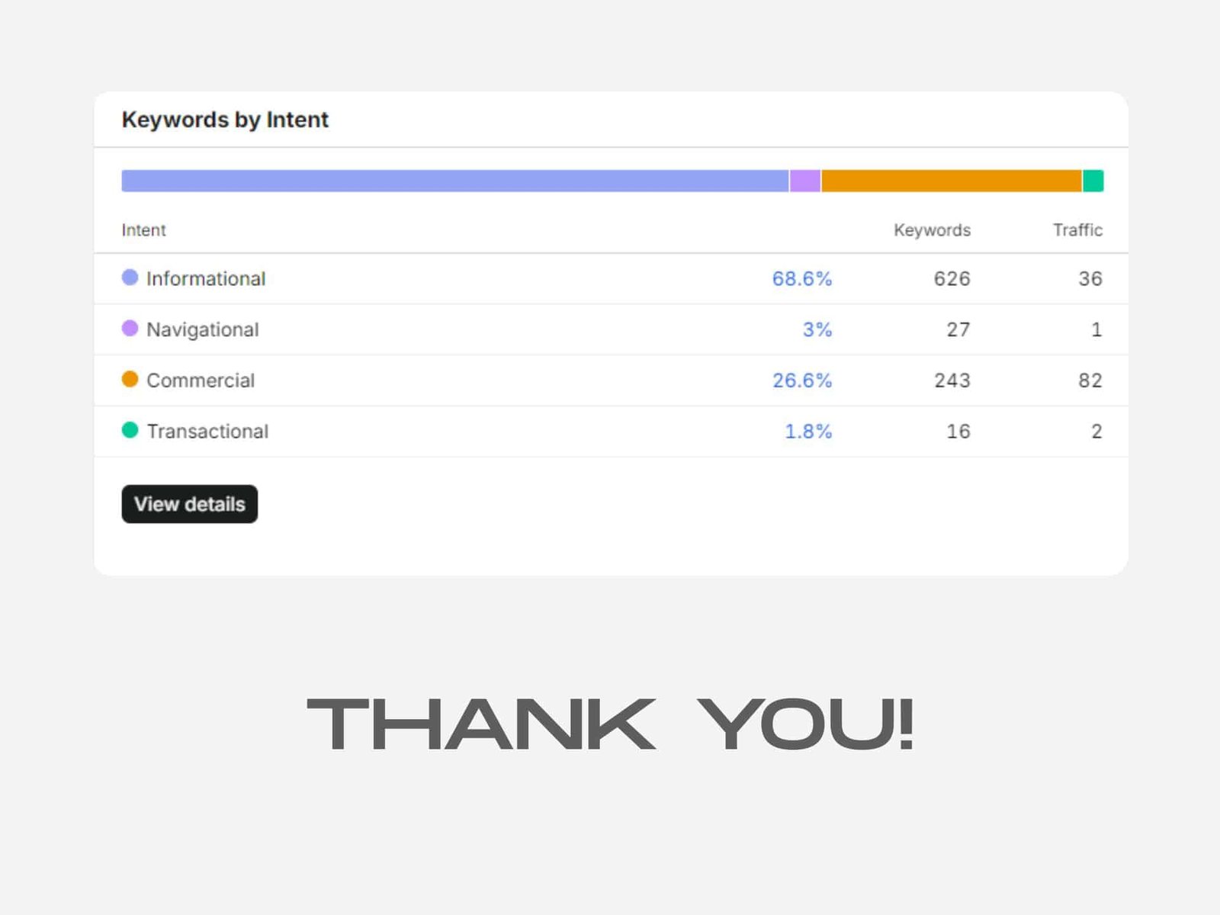
Task: Select the purple Navigational bar segment
Action: point(805,181)
